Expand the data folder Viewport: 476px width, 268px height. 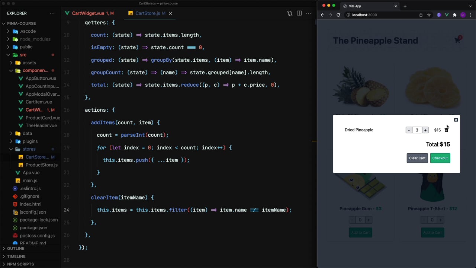click(x=27, y=133)
